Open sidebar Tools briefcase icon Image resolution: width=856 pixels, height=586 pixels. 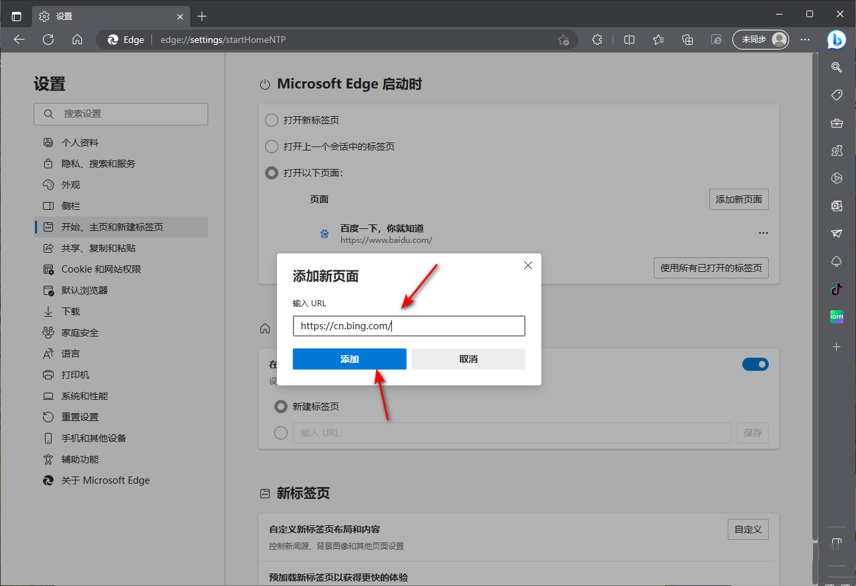pyautogui.click(x=837, y=123)
